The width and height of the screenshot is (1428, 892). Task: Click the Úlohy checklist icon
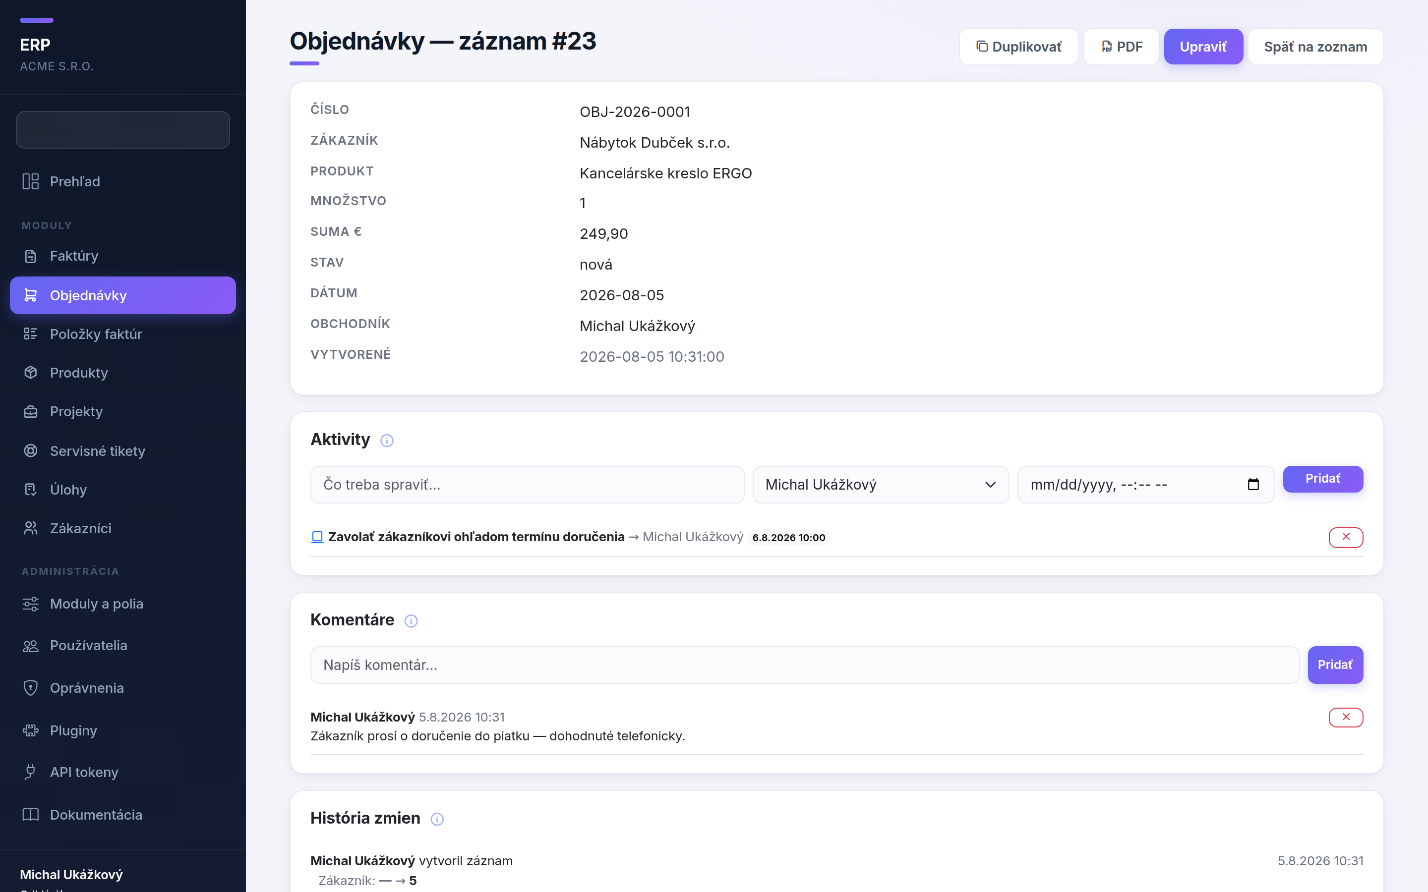30,490
